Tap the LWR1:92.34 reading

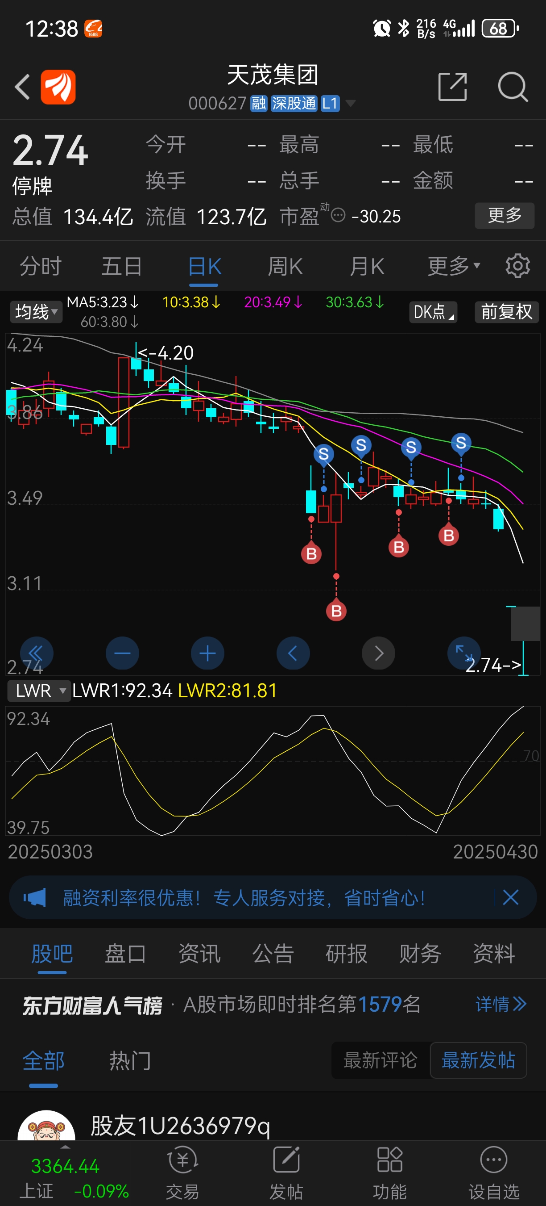click(123, 691)
